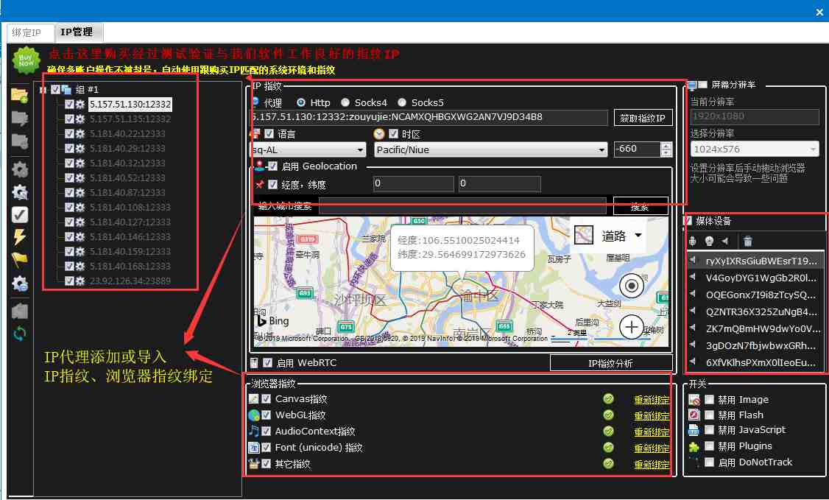The height and width of the screenshot is (500, 829).
Task: Click 重新绑定 link for 其它指纹
Action: (652, 465)
